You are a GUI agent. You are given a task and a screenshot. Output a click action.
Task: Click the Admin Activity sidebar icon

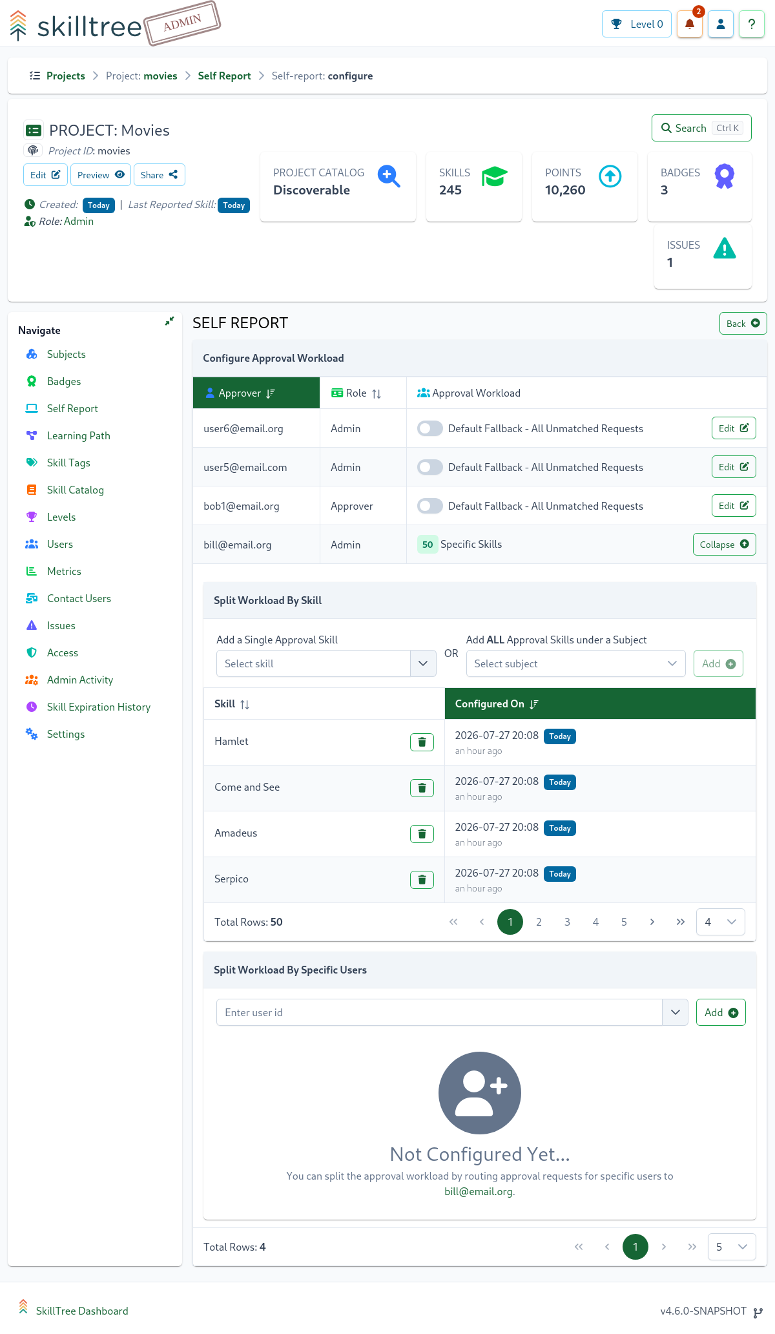tap(32, 680)
